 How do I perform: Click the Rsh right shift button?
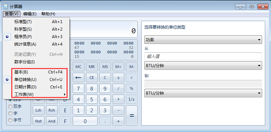point(52,110)
